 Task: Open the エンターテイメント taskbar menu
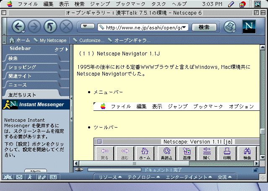click(x=189, y=177)
